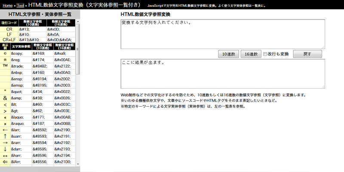Screen dimensions: 344x172
Task: Click the CR row label
Action: (x=9, y=29)
